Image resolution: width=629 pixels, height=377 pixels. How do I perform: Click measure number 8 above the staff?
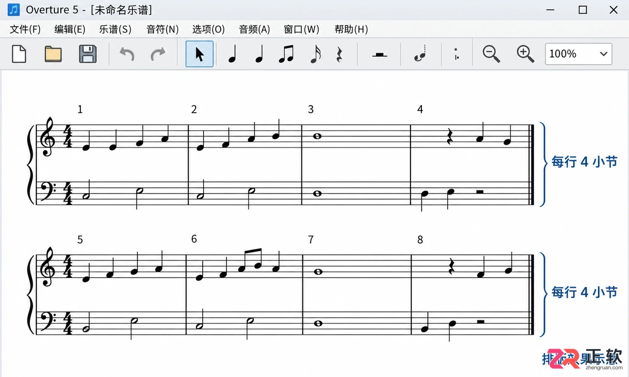click(x=420, y=240)
